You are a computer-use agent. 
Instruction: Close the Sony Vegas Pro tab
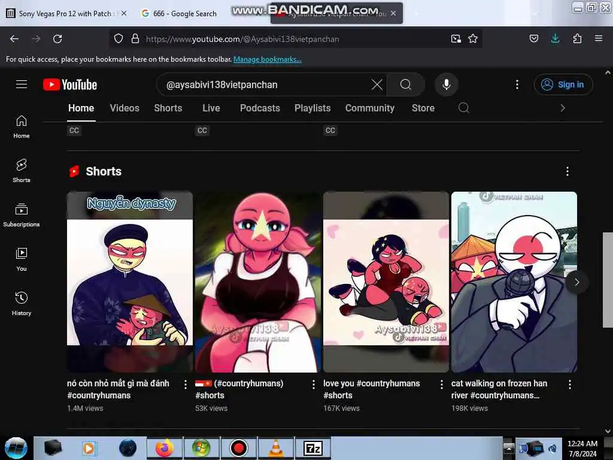click(124, 13)
